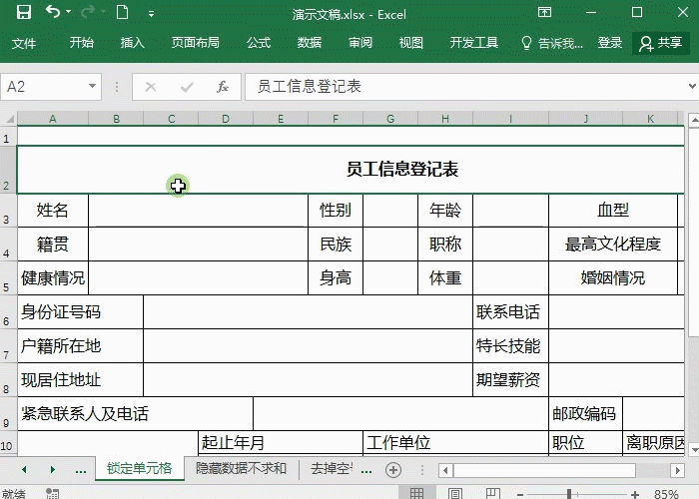Click the cell labeled 身份证号码
Image resolution: width=699 pixels, height=499 pixels.
click(80, 311)
